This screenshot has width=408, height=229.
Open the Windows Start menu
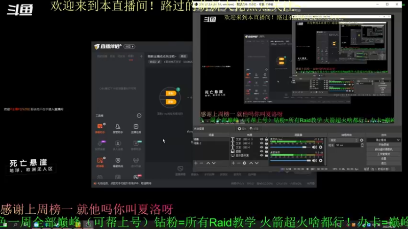coord(5,224)
